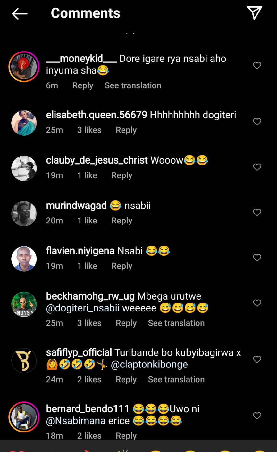Heart the clauby_de_jesus_christ comment
The height and width of the screenshot is (452, 277).
tap(257, 167)
